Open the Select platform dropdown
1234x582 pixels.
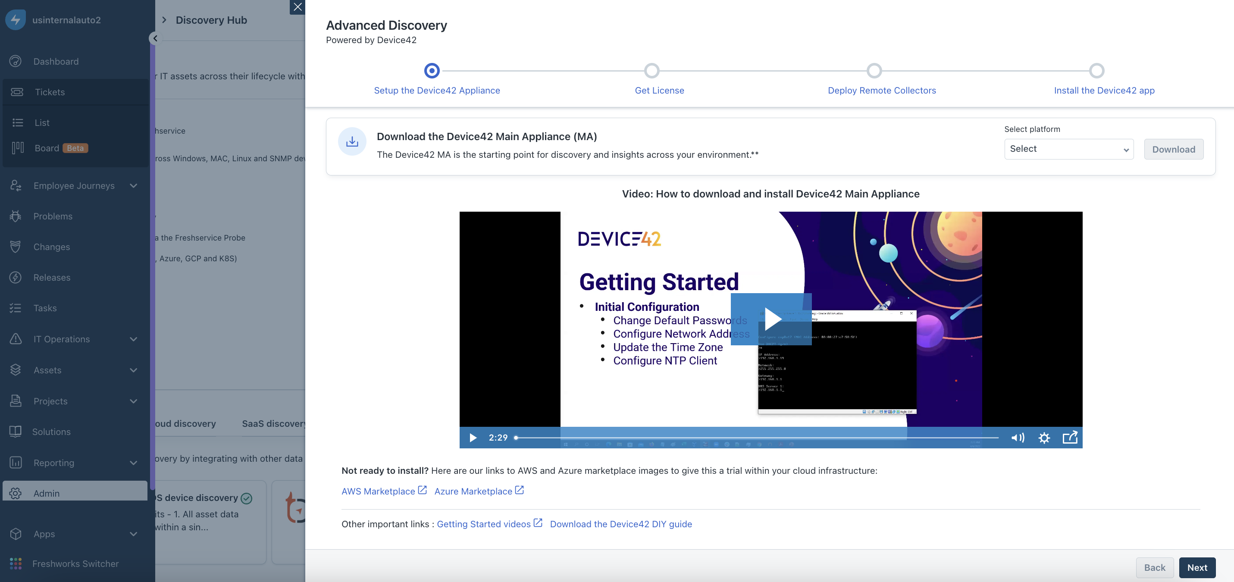point(1068,149)
